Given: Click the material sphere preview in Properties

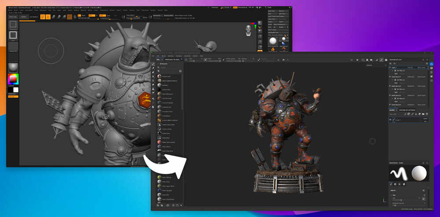Looking at the screenshot, I should point(419,173).
